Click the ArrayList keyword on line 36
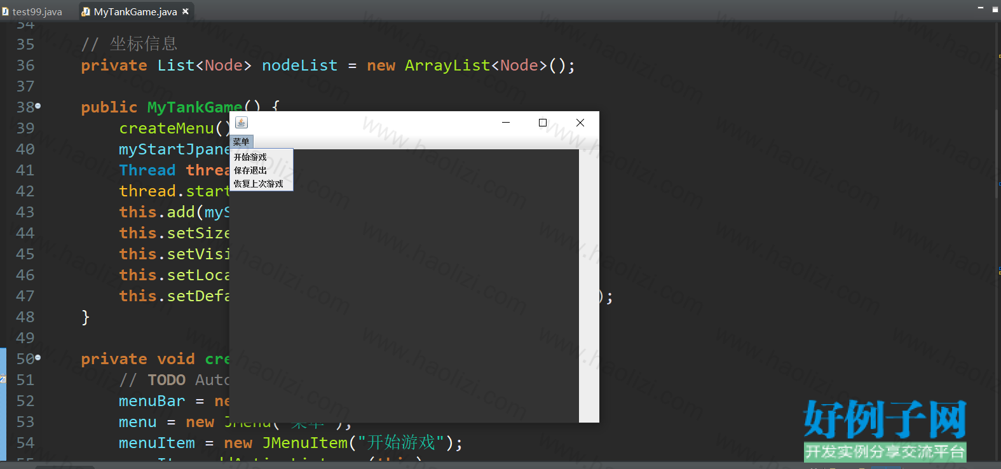This screenshot has width=1001, height=469. (447, 65)
